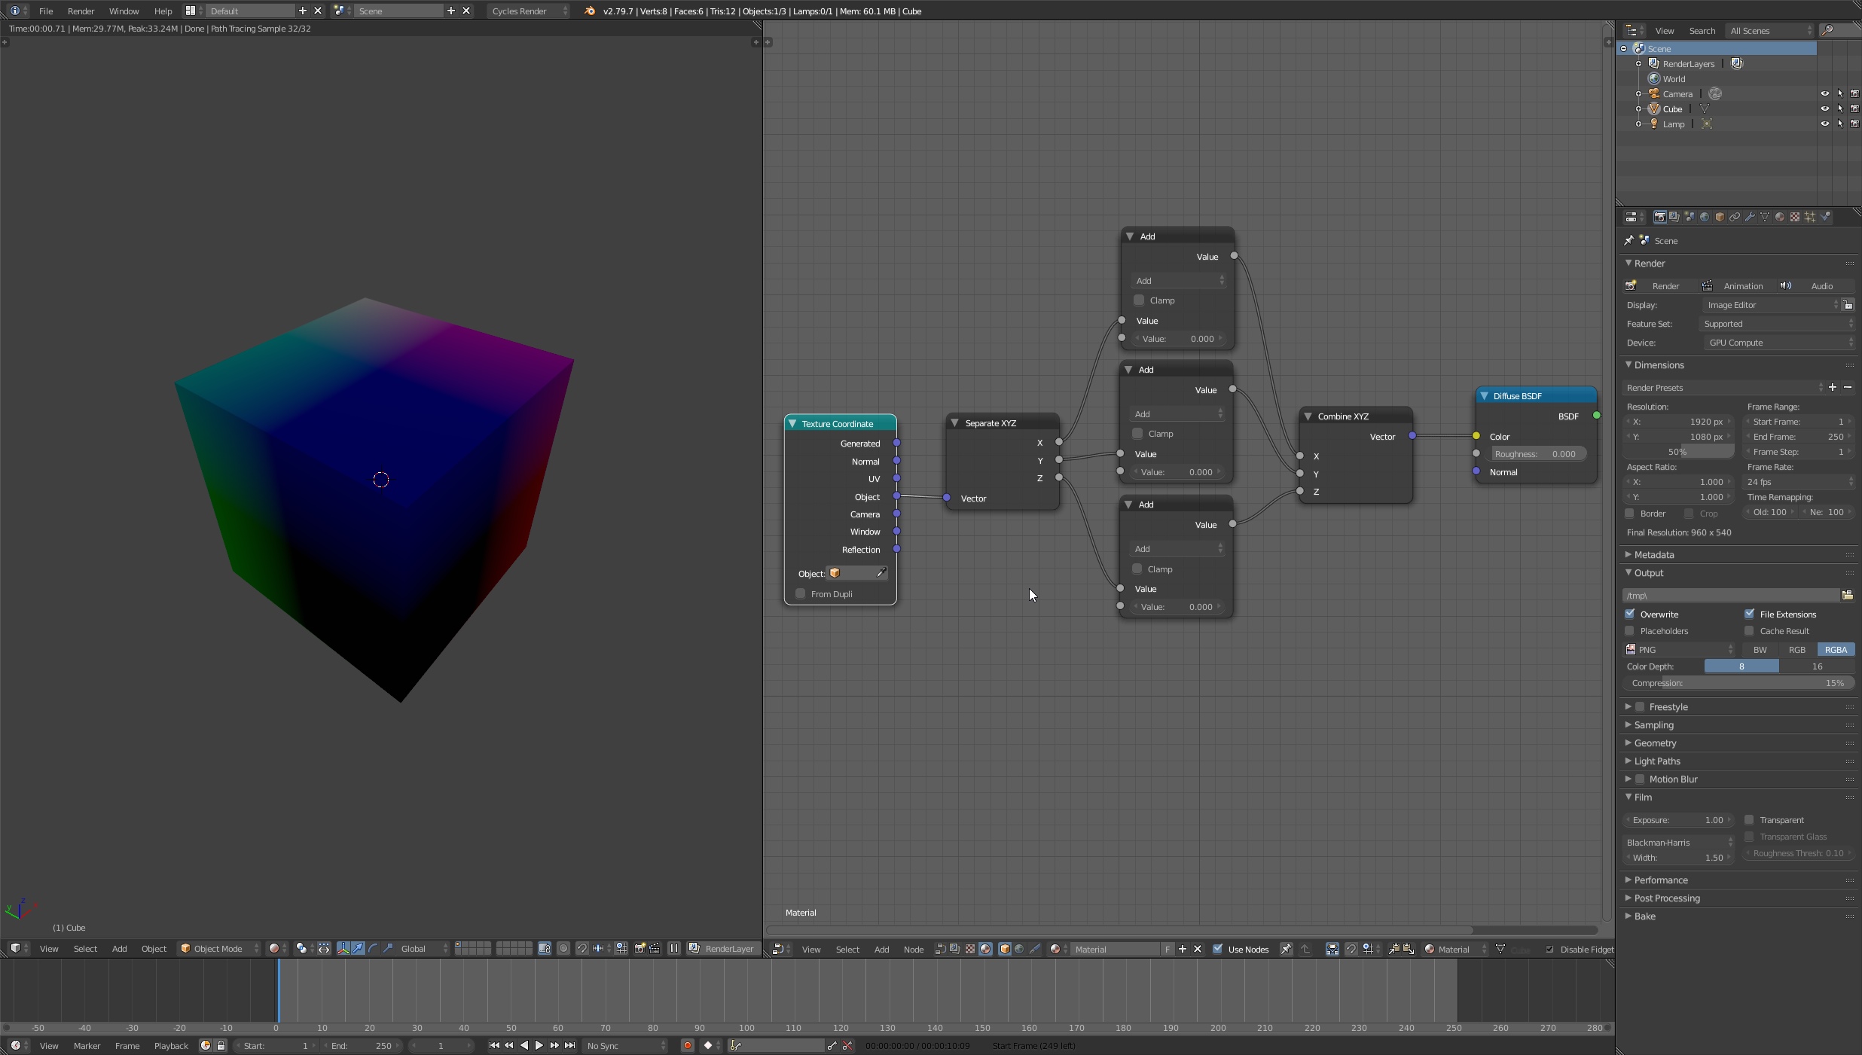Image resolution: width=1862 pixels, height=1055 pixels.
Task: Open the Object menu in 3D view header
Action: tap(154, 949)
